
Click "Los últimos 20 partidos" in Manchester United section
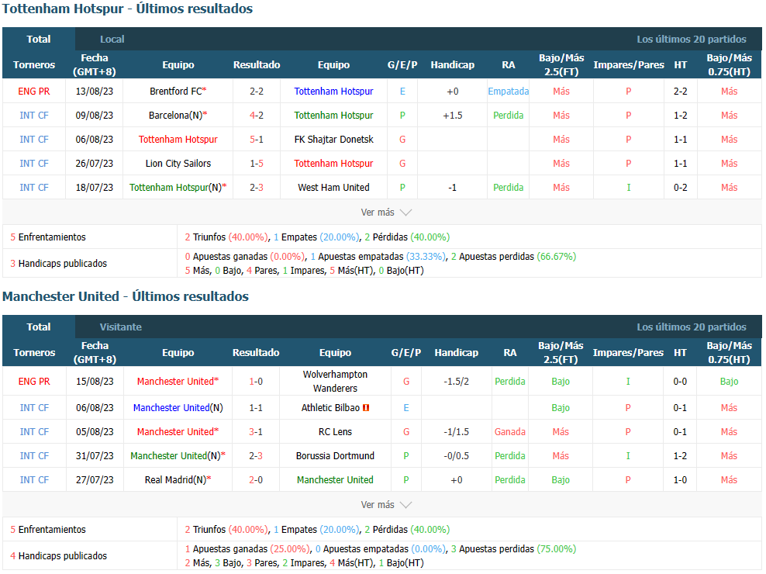[x=692, y=327]
